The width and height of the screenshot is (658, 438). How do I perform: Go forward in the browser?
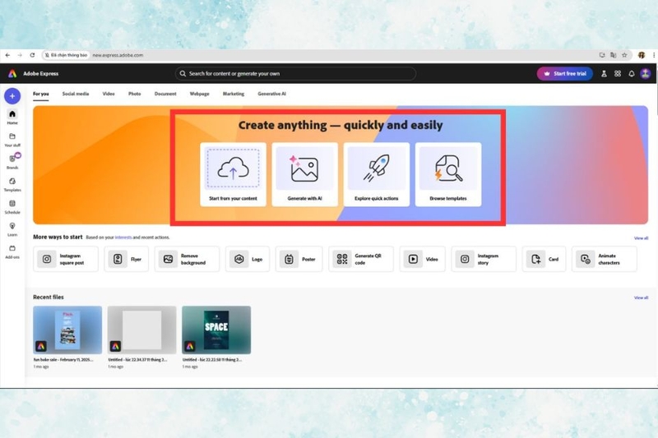tap(20, 55)
